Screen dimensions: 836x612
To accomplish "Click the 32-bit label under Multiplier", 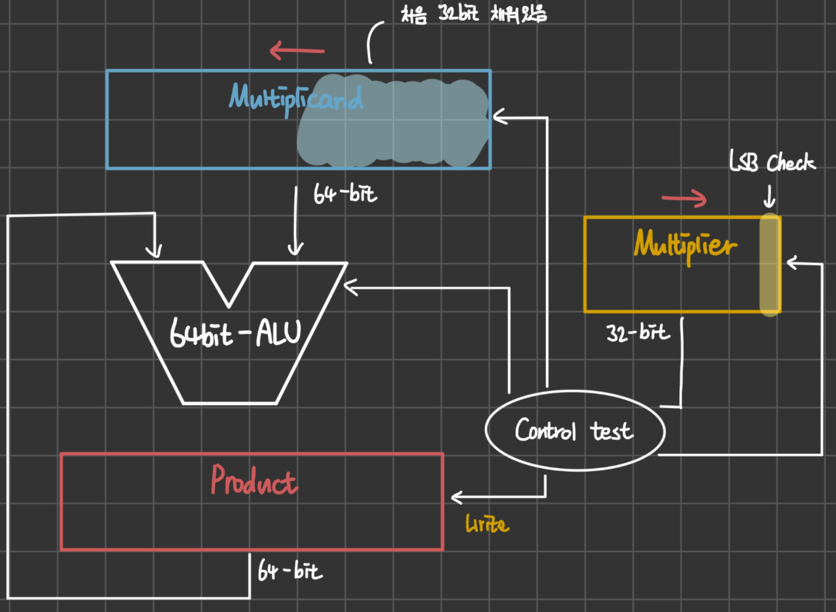I will [638, 333].
